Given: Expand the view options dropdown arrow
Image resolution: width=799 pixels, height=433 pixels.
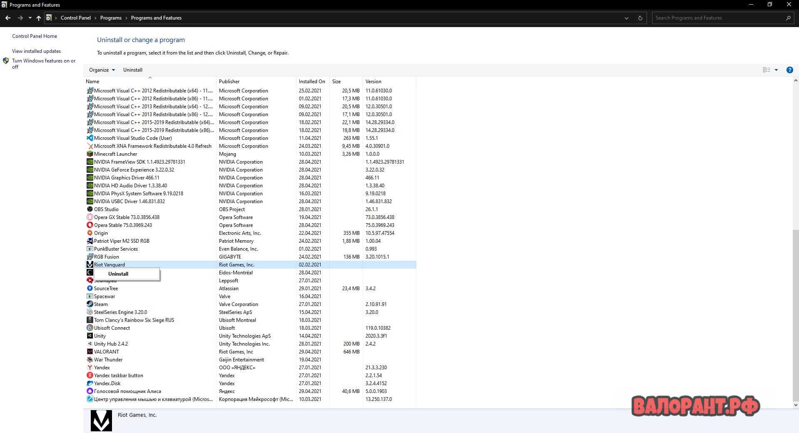Looking at the screenshot, I should point(776,70).
